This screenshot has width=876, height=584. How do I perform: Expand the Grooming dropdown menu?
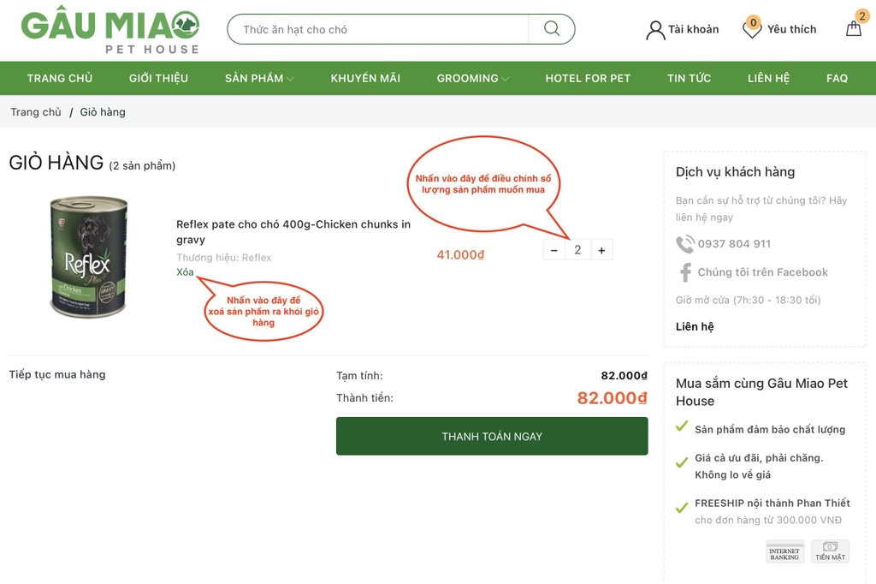[x=472, y=78]
